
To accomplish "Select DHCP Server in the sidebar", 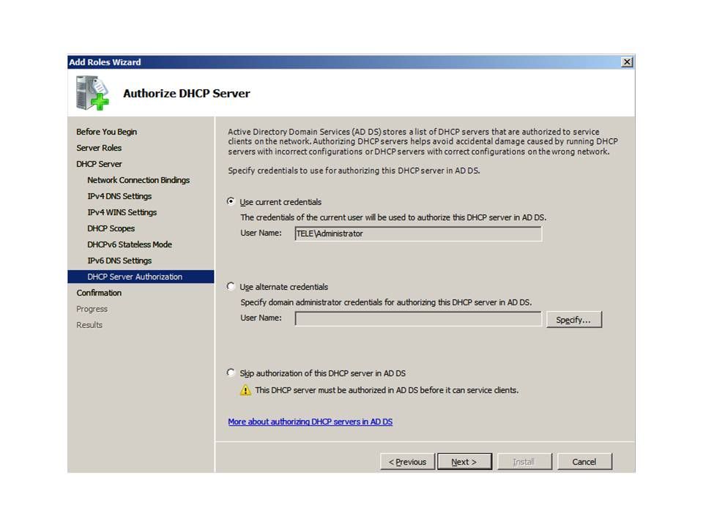I will coord(99,164).
